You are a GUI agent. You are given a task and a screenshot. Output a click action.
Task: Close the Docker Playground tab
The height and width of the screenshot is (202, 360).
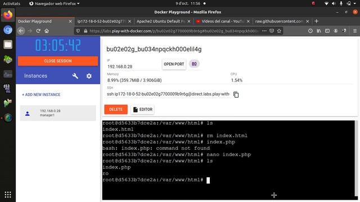70,21
